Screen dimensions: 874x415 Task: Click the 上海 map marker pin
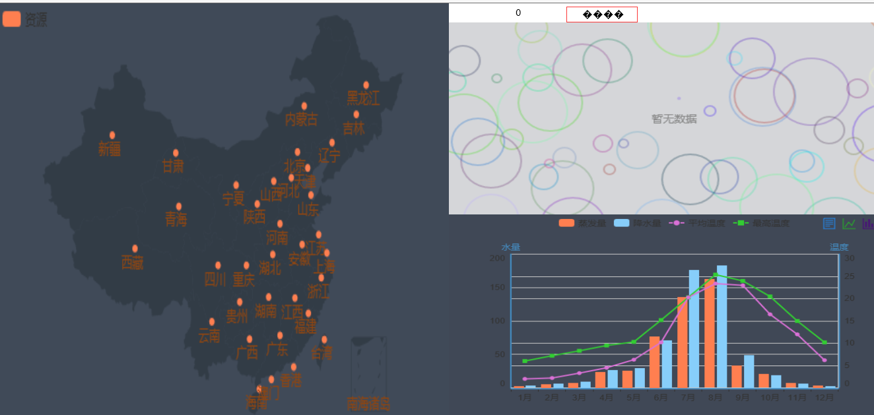[326, 253]
